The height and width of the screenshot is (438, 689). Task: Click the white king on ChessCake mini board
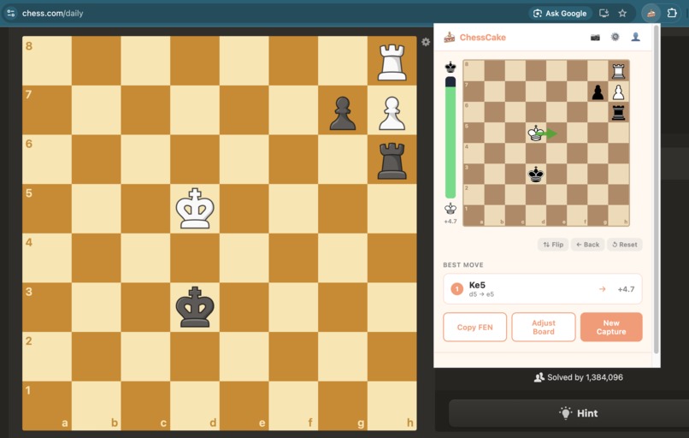pyautogui.click(x=536, y=133)
